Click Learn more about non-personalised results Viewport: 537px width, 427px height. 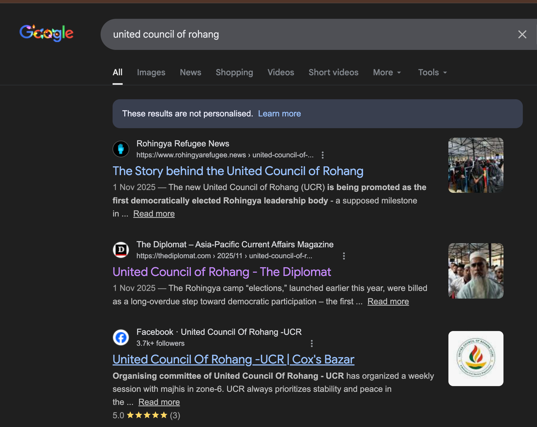point(279,114)
